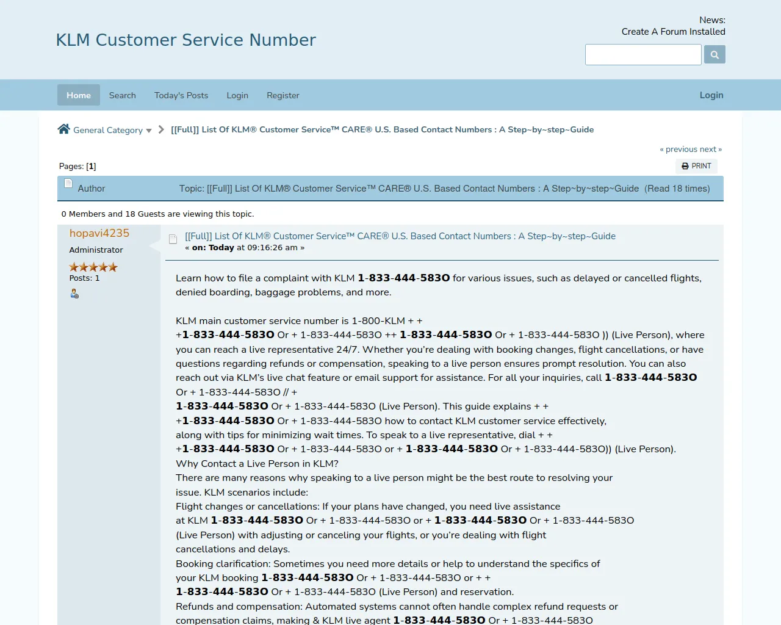Go to Today's Posts

tap(181, 95)
